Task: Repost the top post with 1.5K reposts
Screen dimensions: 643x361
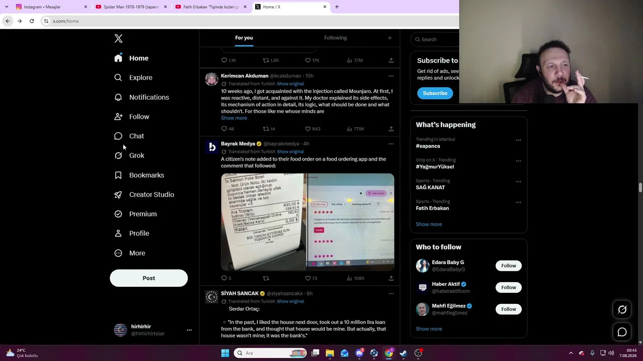Action: click(271, 60)
